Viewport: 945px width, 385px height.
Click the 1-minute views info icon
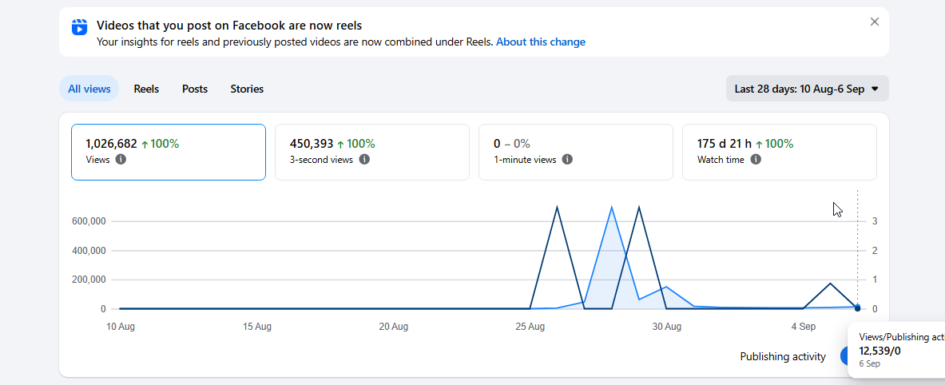coord(567,160)
